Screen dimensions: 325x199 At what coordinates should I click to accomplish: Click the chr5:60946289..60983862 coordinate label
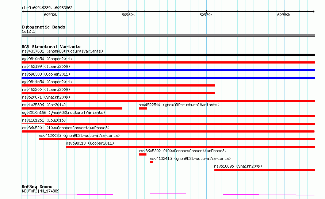[x=47, y=8]
